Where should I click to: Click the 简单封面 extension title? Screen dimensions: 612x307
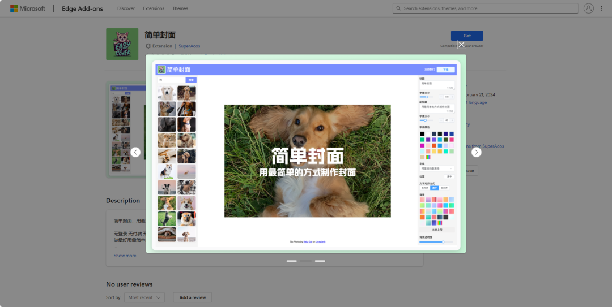(160, 34)
